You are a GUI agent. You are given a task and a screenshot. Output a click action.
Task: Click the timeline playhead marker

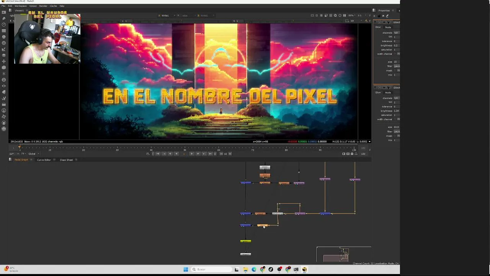pyautogui.click(x=20, y=147)
